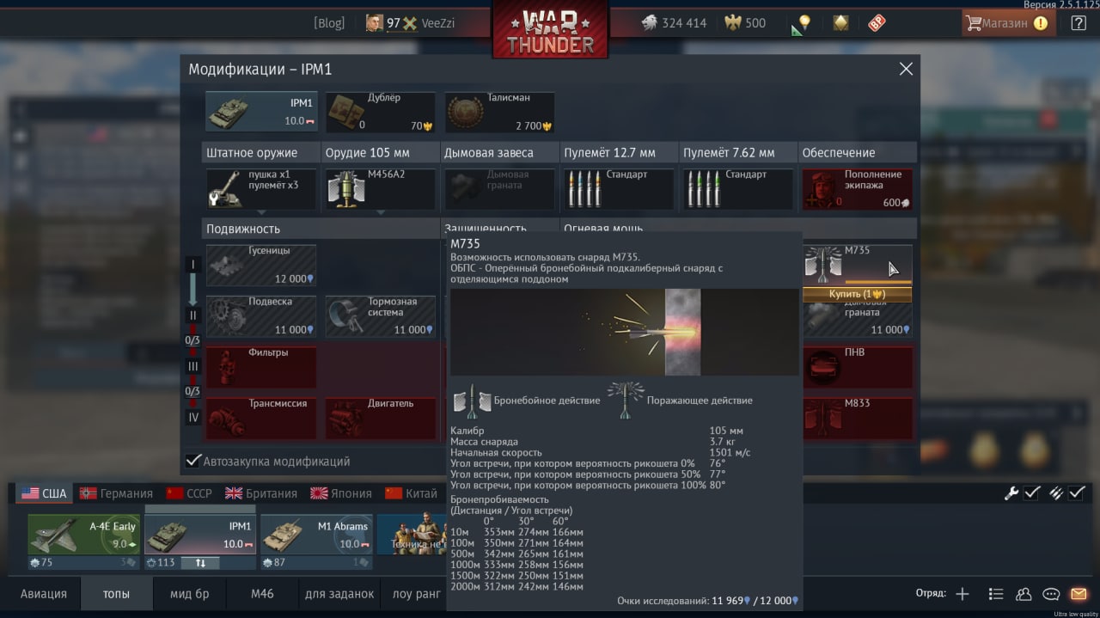The width and height of the screenshot is (1100, 618).
Task: Open the chat speech bubble icon
Action: click(1050, 594)
